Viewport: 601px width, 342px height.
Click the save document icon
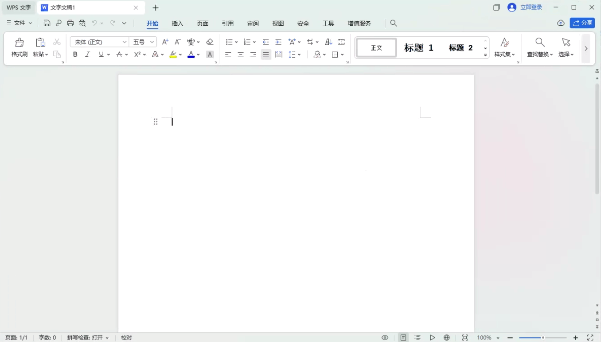[x=47, y=23]
